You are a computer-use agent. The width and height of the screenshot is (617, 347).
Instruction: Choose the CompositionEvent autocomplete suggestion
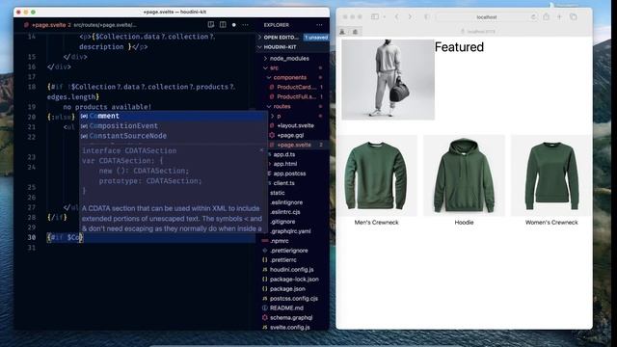coord(174,126)
